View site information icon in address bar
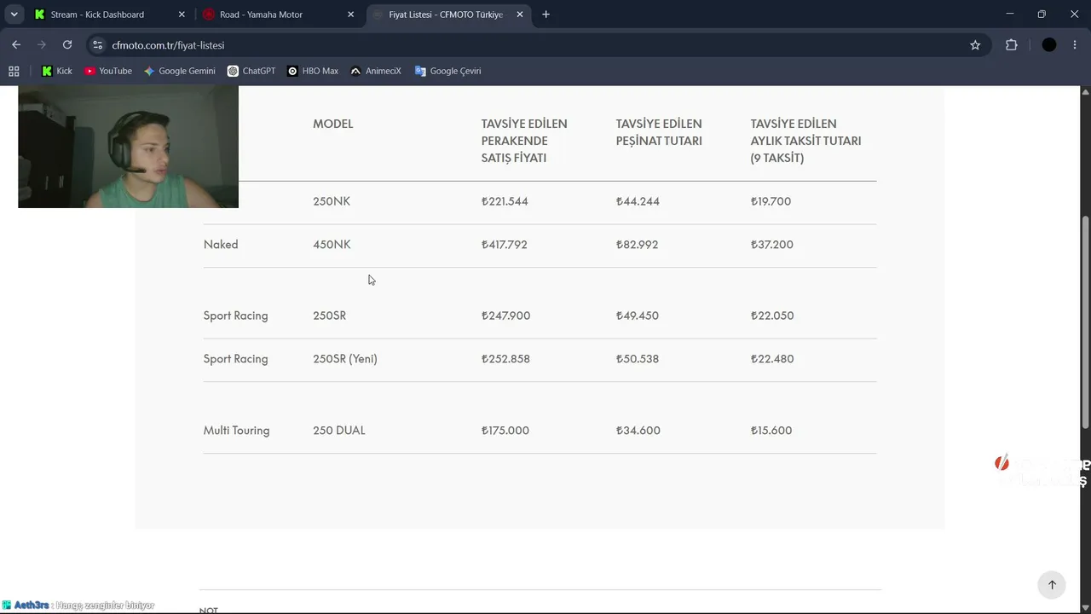The height and width of the screenshot is (614, 1091). pyautogui.click(x=98, y=45)
